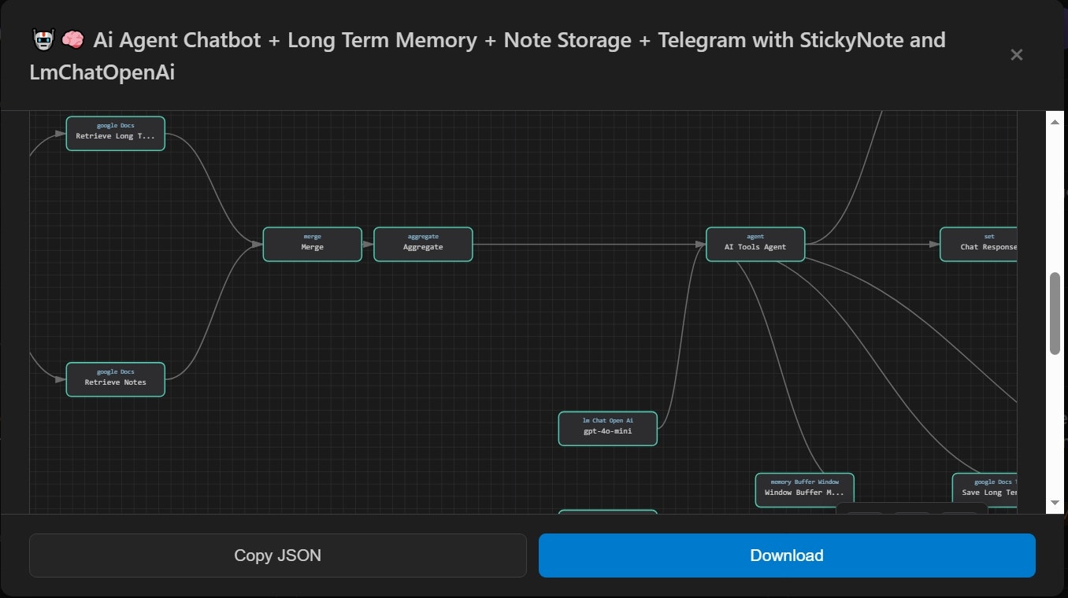Click the connection between Aggregate and AI Tools Agent
This screenshot has height=598, width=1068.
click(x=591, y=244)
